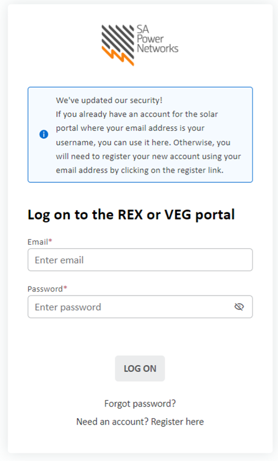Viewport: 278px width, 461px height.
Task: Open the Forgot password? link
Action: coord(140,404)
